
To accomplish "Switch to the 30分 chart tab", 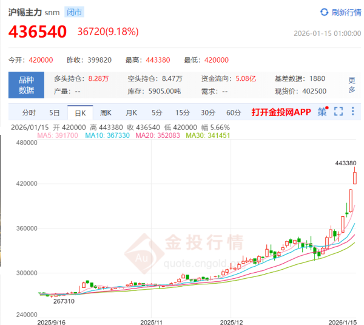I will tap(208, 113).
